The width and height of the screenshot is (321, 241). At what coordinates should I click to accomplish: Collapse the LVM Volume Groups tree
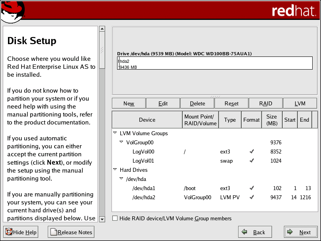tap(115, 133)
